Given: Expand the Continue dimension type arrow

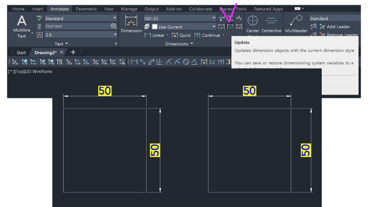Looking at the screenshot, I should point(223,35).
